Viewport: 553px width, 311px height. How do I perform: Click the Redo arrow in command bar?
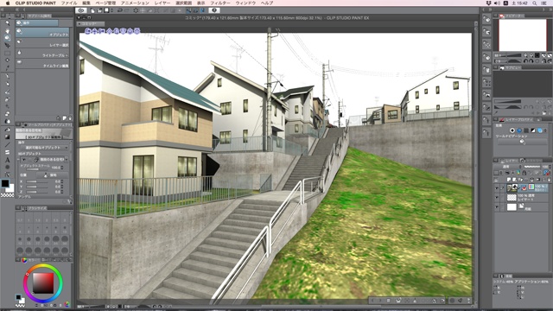click(x=126, y=10)
